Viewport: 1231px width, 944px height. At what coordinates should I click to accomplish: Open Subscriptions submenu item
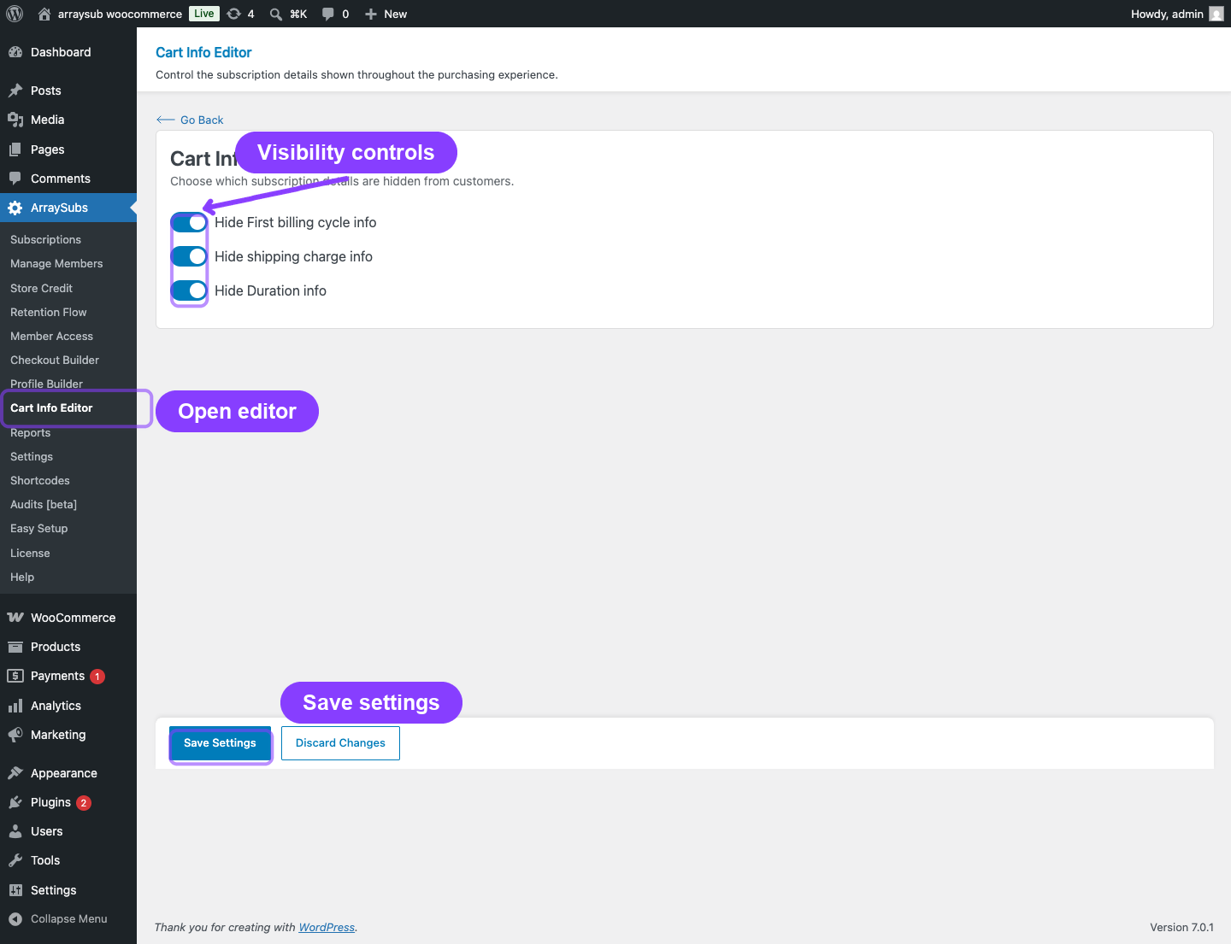click(46, 240)
